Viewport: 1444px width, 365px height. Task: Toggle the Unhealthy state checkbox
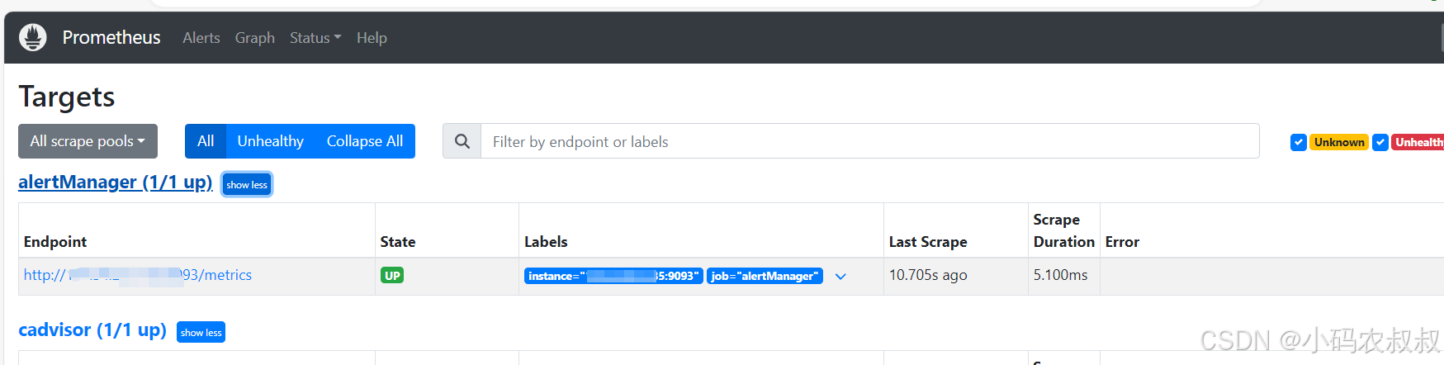coord(1380,142)
